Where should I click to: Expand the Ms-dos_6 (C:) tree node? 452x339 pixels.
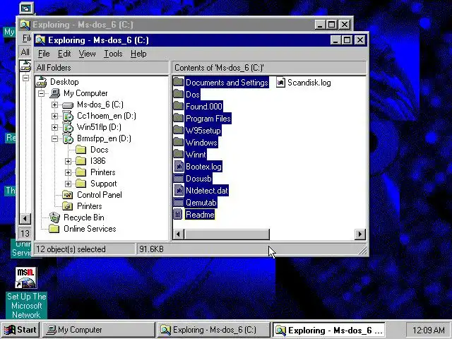pos(55,105)
